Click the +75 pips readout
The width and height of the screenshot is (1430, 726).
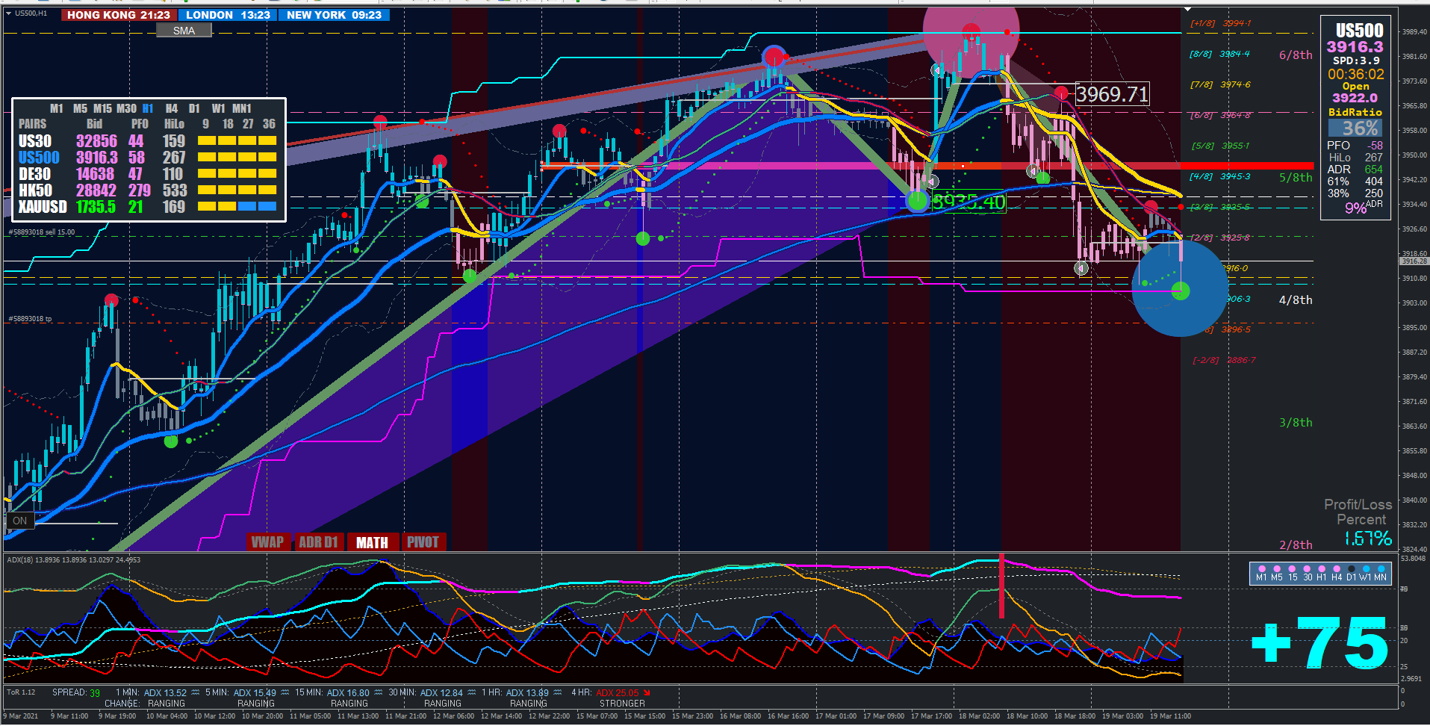coord(1319,642)
